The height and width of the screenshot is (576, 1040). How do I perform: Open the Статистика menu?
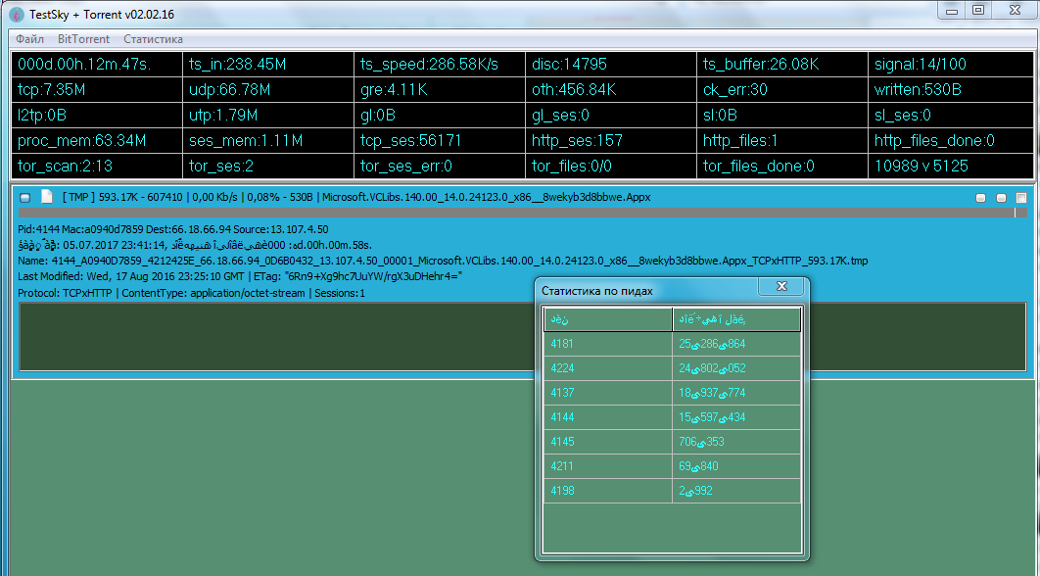click(153, 39)
